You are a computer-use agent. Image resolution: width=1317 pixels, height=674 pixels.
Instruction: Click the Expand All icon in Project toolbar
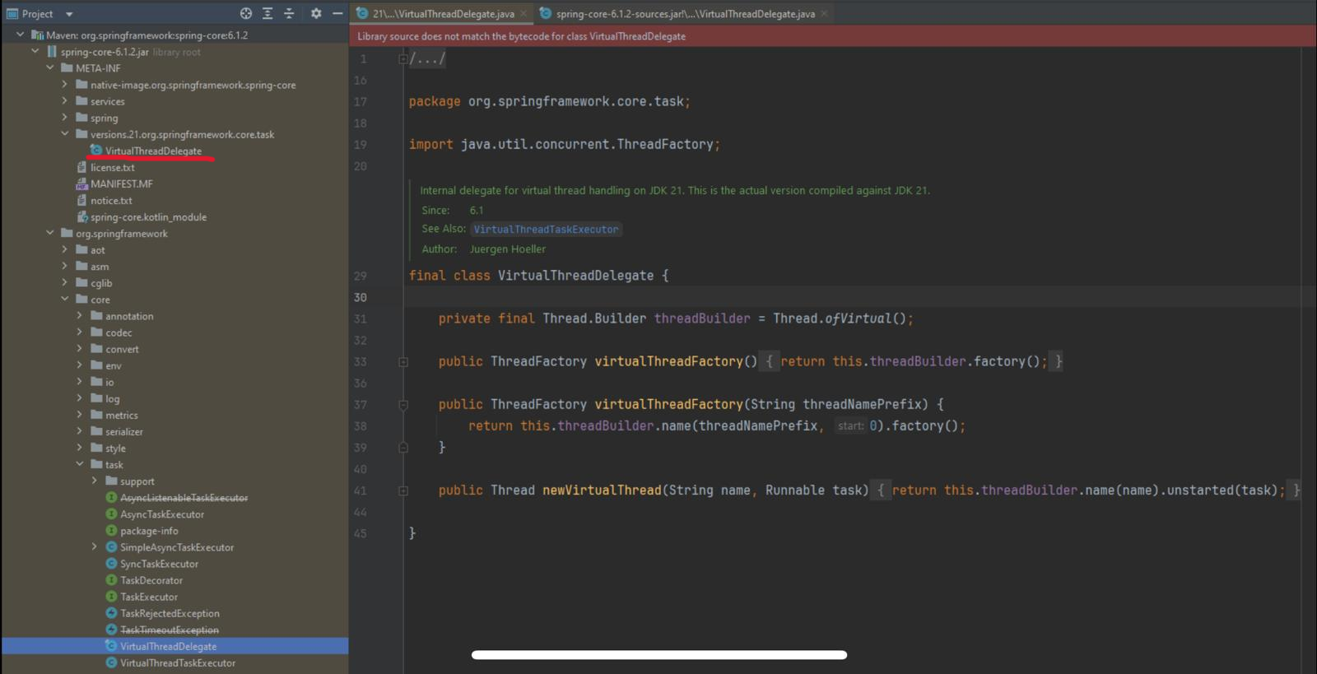coord(268,13)
